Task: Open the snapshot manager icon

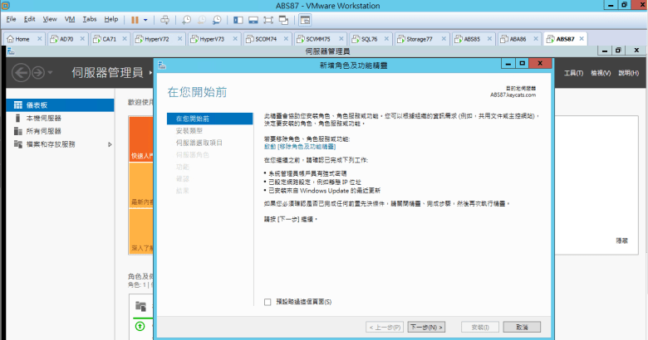Action: tap(217, 18)
